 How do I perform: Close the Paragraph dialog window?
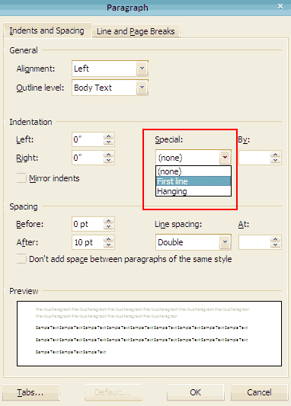[280, 6]
